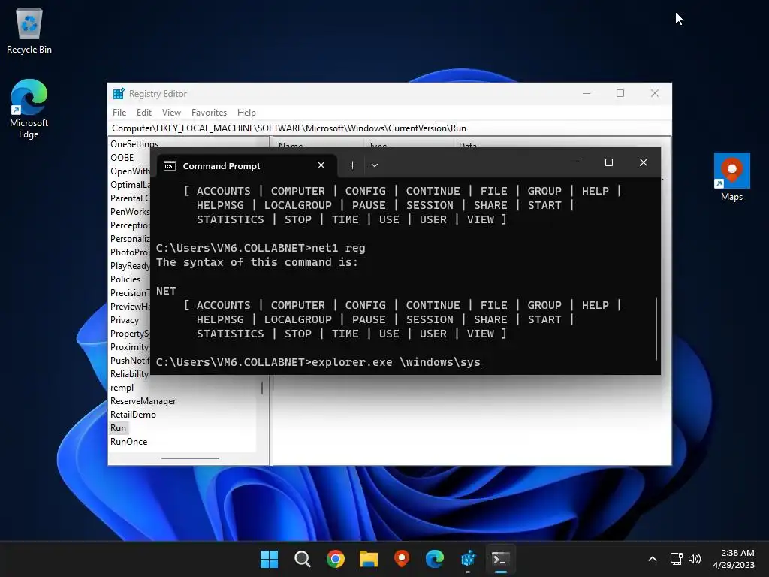769x577 pixels.
Task: Select the OOBE key in tree
Action: [122, 158]
